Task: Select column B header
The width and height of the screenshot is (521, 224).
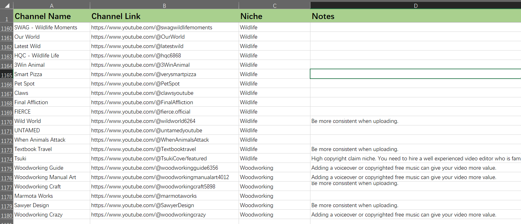Action: pos(164,6)
